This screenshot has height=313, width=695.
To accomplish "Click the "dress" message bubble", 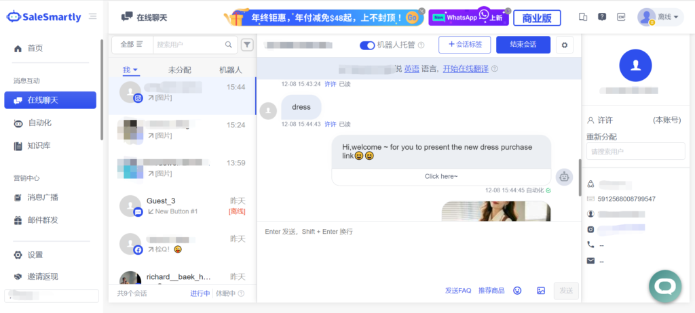I will (301, 107).
